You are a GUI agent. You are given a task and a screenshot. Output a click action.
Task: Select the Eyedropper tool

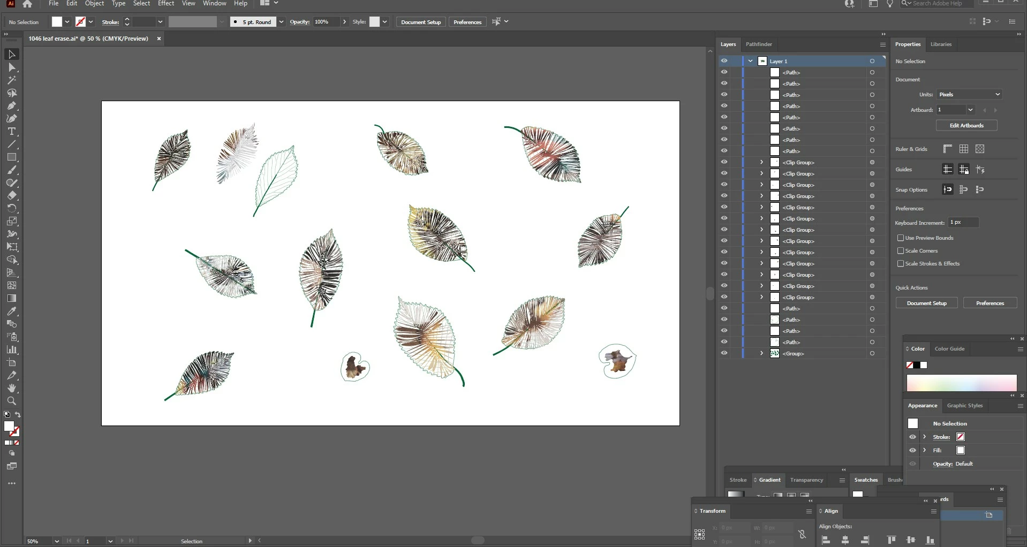point(12,312)
